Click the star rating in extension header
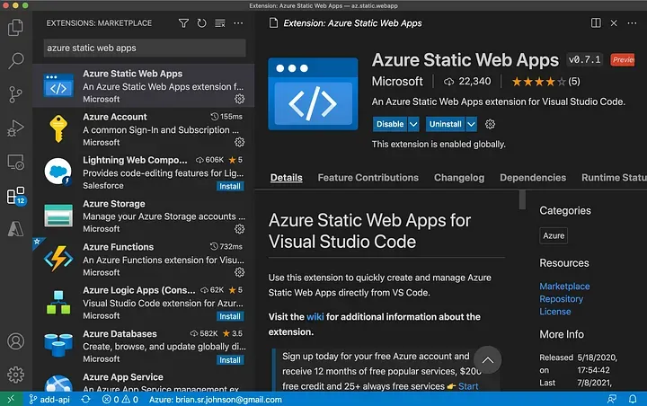The image size is (647, 406). [x=545, y=82]
